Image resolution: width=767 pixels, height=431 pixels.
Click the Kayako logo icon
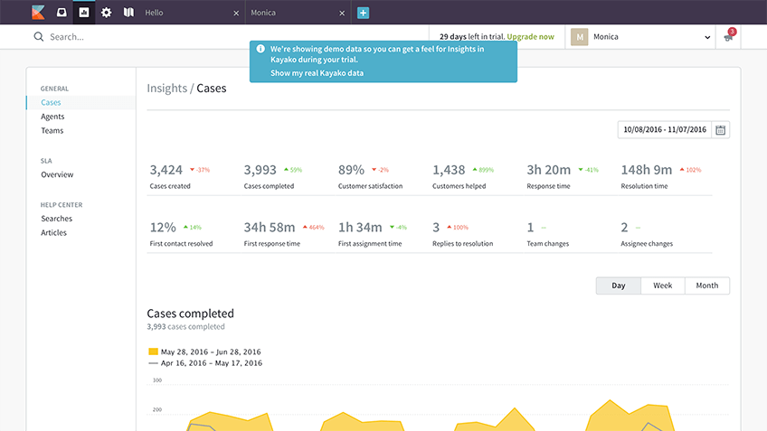point(38,13)
